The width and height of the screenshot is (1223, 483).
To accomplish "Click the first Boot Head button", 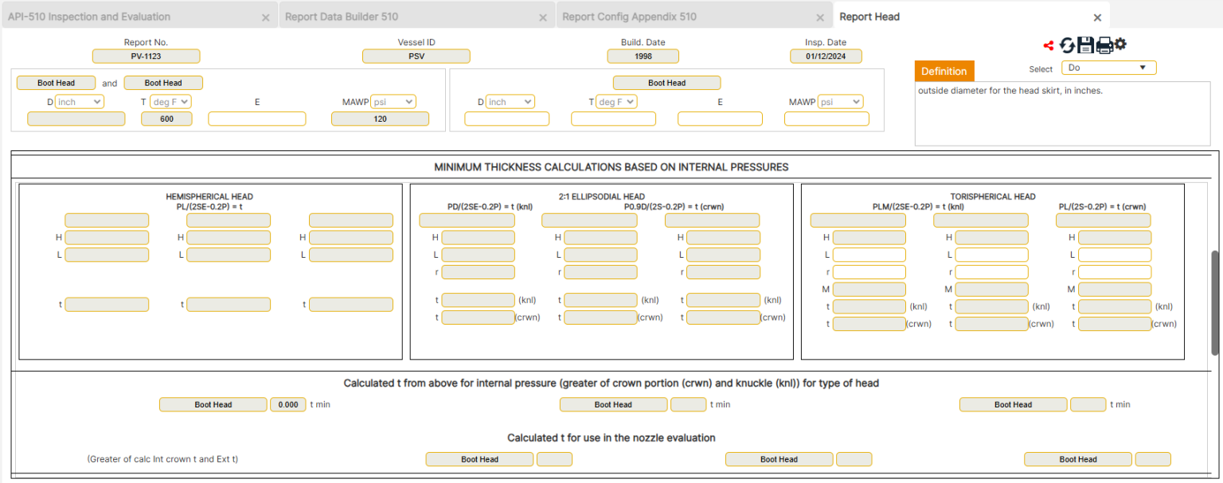I will (x=56, y=83).
